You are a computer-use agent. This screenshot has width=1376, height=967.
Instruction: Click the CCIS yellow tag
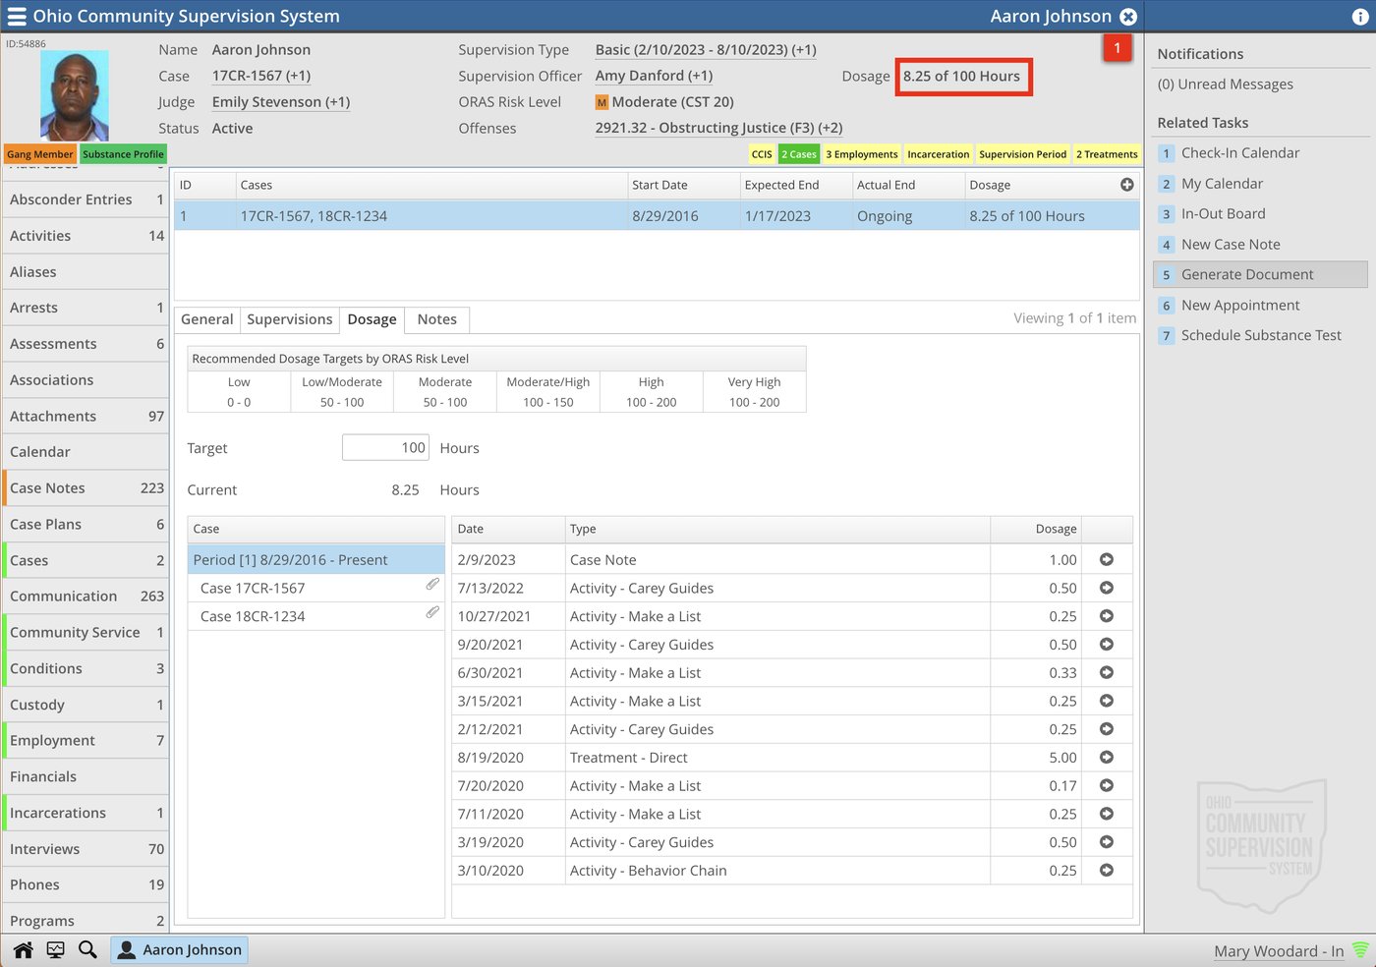tap(762, 154)
